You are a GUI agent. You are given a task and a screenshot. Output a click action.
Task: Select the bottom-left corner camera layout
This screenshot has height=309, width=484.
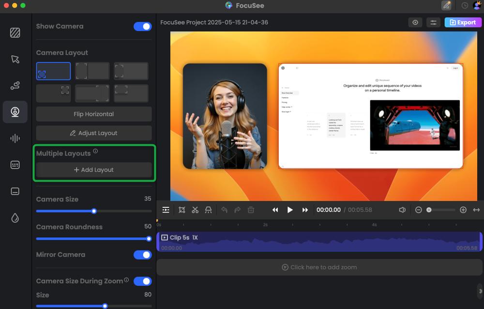point(53,71)
